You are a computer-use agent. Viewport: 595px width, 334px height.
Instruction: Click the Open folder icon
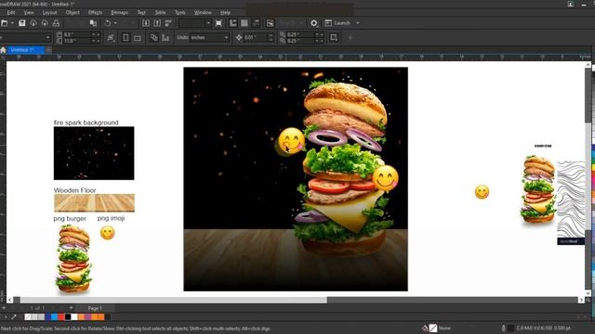[4, 23]
